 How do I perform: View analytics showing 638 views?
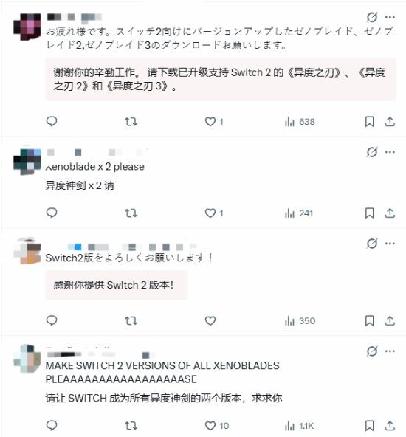pyautogui.click(x=300, y=122)
